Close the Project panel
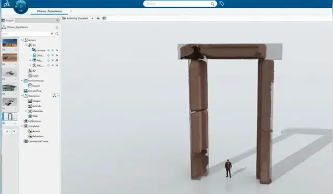This screenshot has height=194, width=333. (x=57, y=21)
